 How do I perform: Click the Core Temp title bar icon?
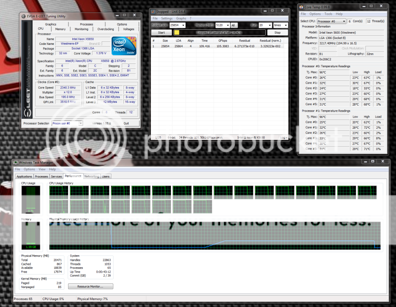[301, 7]
